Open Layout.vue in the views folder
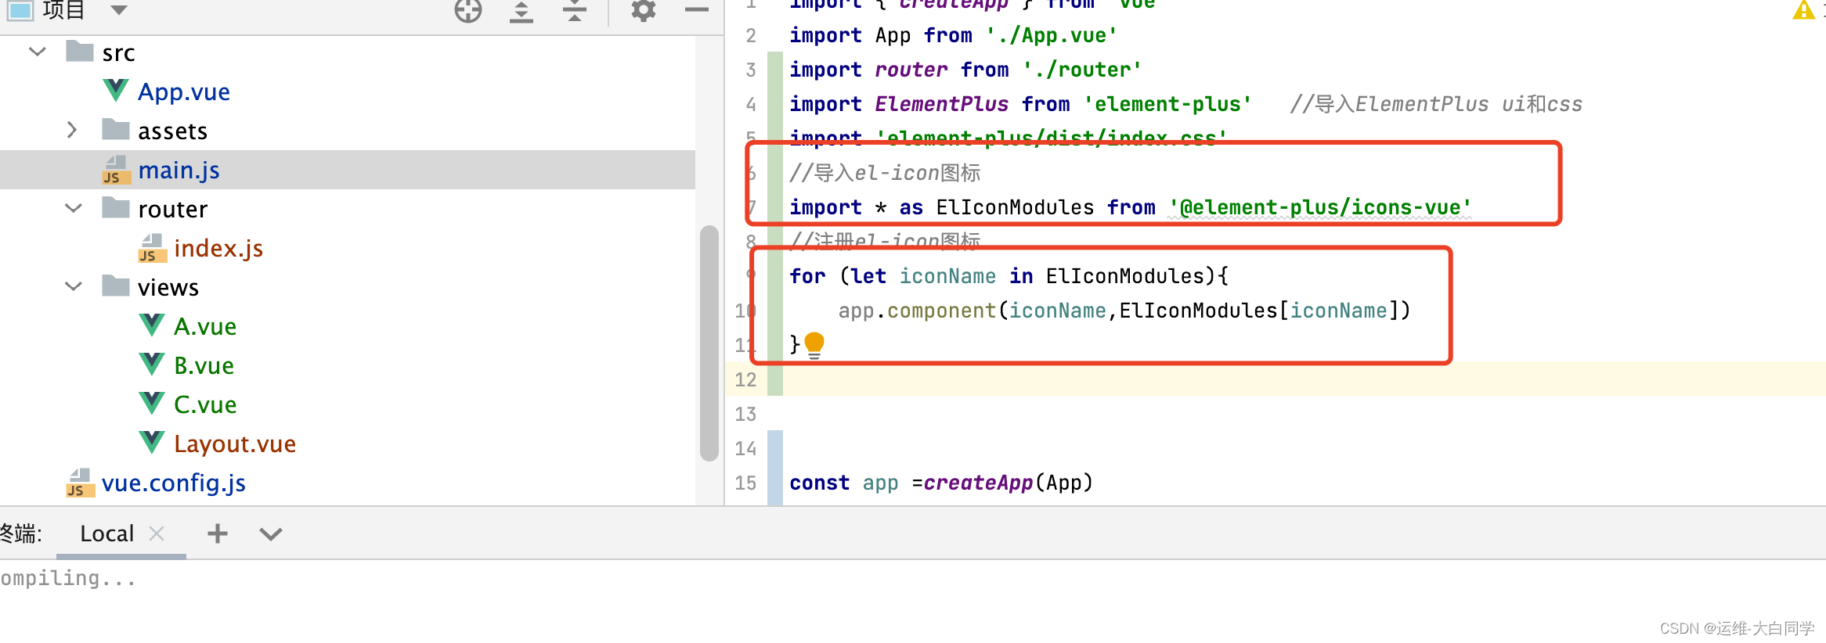Screen dimensions: 1826x643 click(x=234, y=444)
